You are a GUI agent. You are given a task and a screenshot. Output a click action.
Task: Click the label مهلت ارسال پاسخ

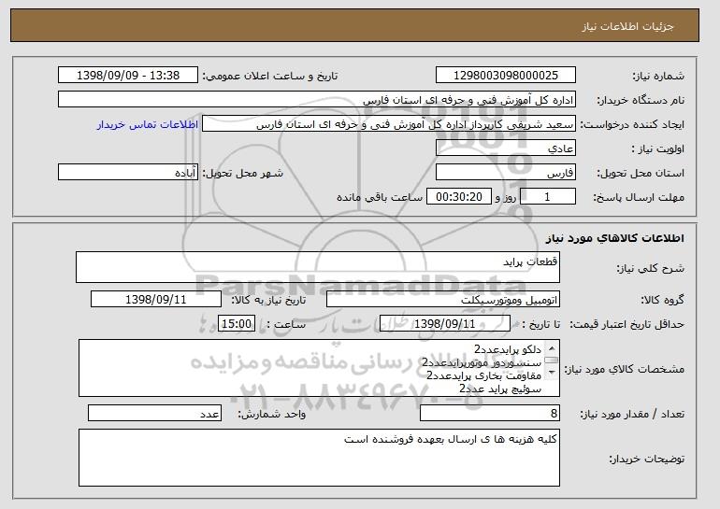click(639, 197)
